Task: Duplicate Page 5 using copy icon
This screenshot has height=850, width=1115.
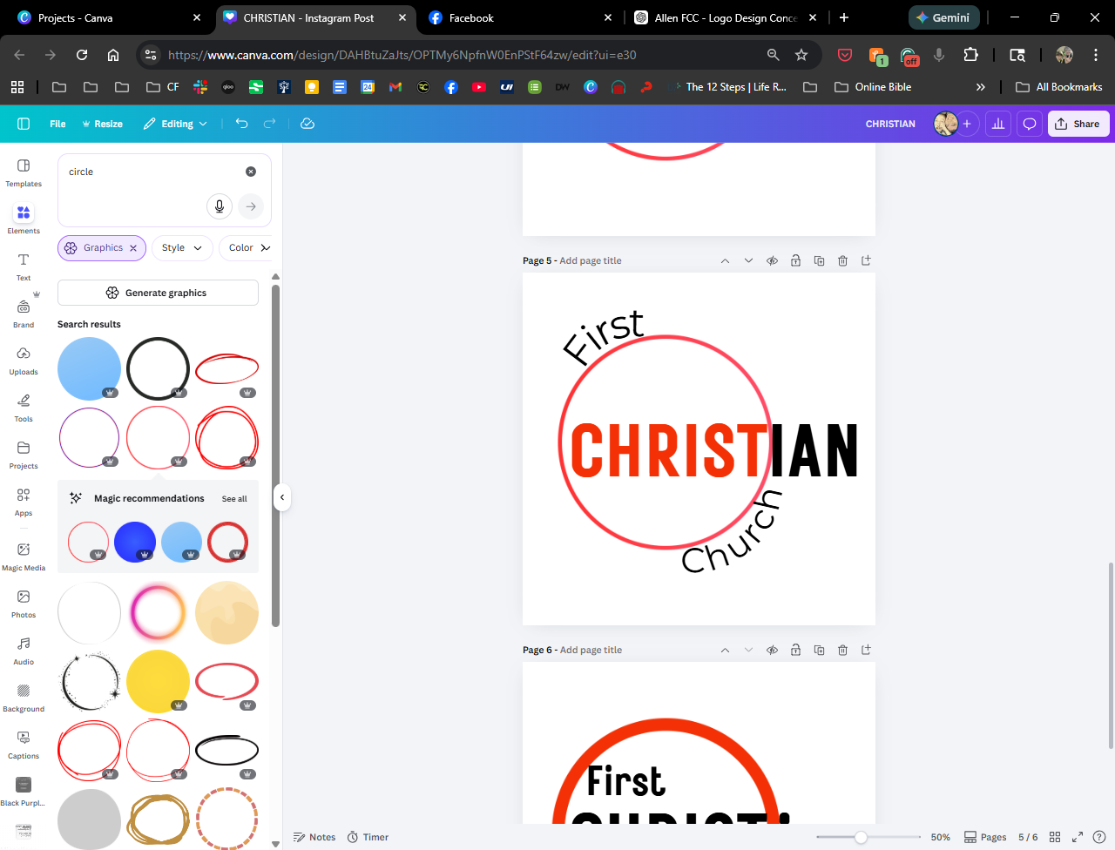Action: point(819,260)
